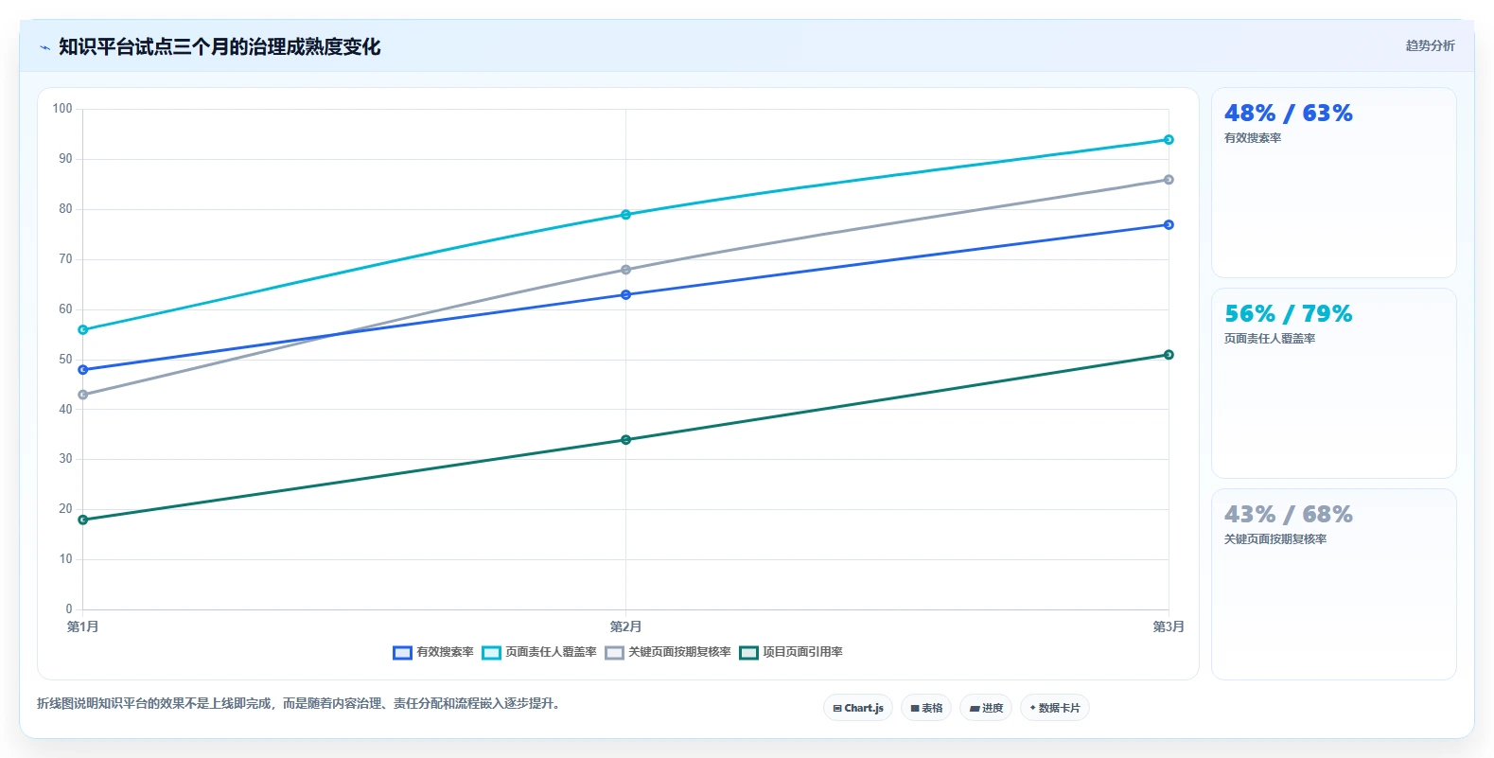1494x758 pixels.
Task: Click the 表格 tag
Action: (926, 708)
